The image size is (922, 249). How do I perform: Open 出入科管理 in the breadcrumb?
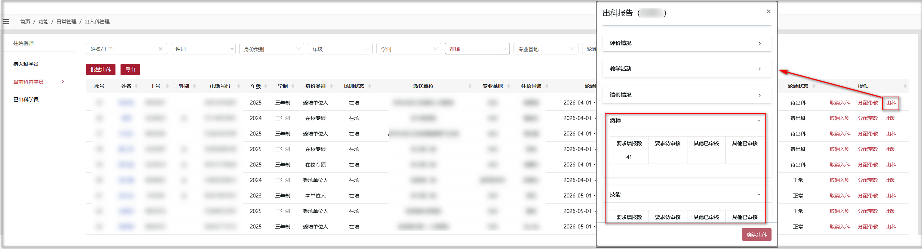coord(97,22)
